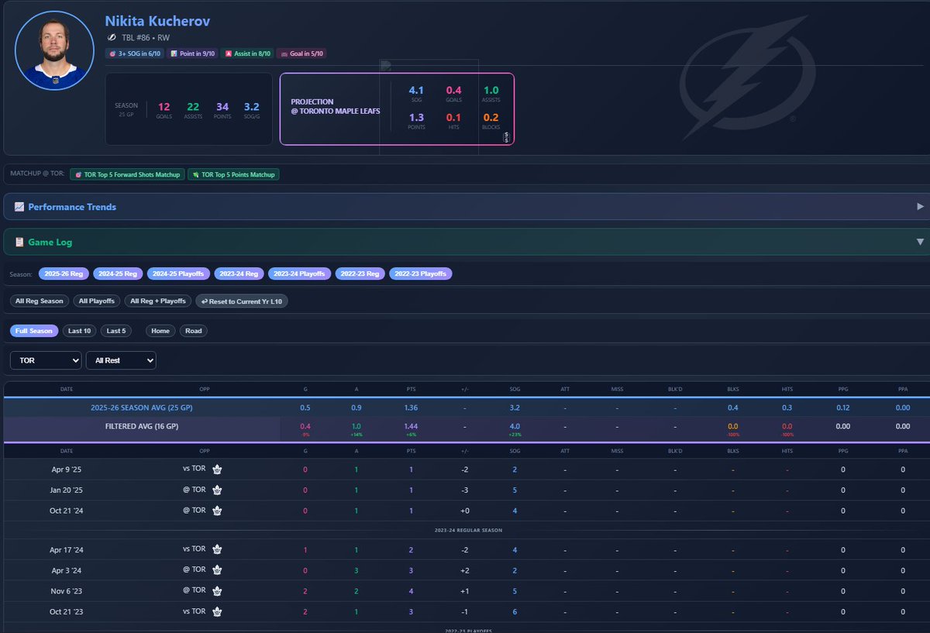Screen dimensions: 930x633
Task: Click the Maple Leafs logo in Apr 17 '24 row
Action: pos(217,549)
